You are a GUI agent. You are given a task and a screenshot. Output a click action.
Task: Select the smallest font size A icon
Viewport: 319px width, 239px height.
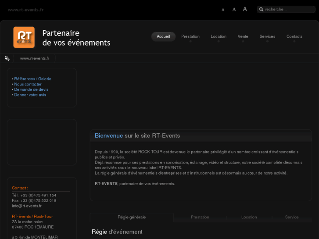223,10
